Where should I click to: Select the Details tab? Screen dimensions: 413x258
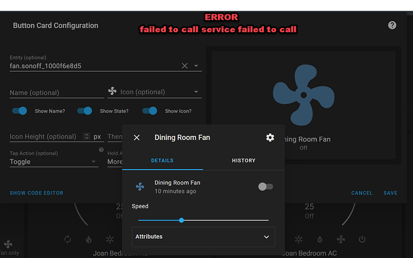coord(162,161)
